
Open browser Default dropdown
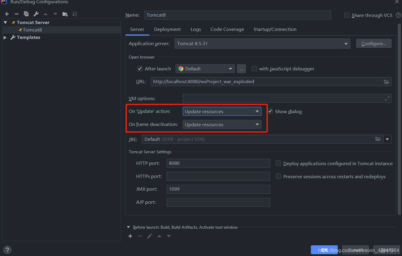tap(205, 69)
